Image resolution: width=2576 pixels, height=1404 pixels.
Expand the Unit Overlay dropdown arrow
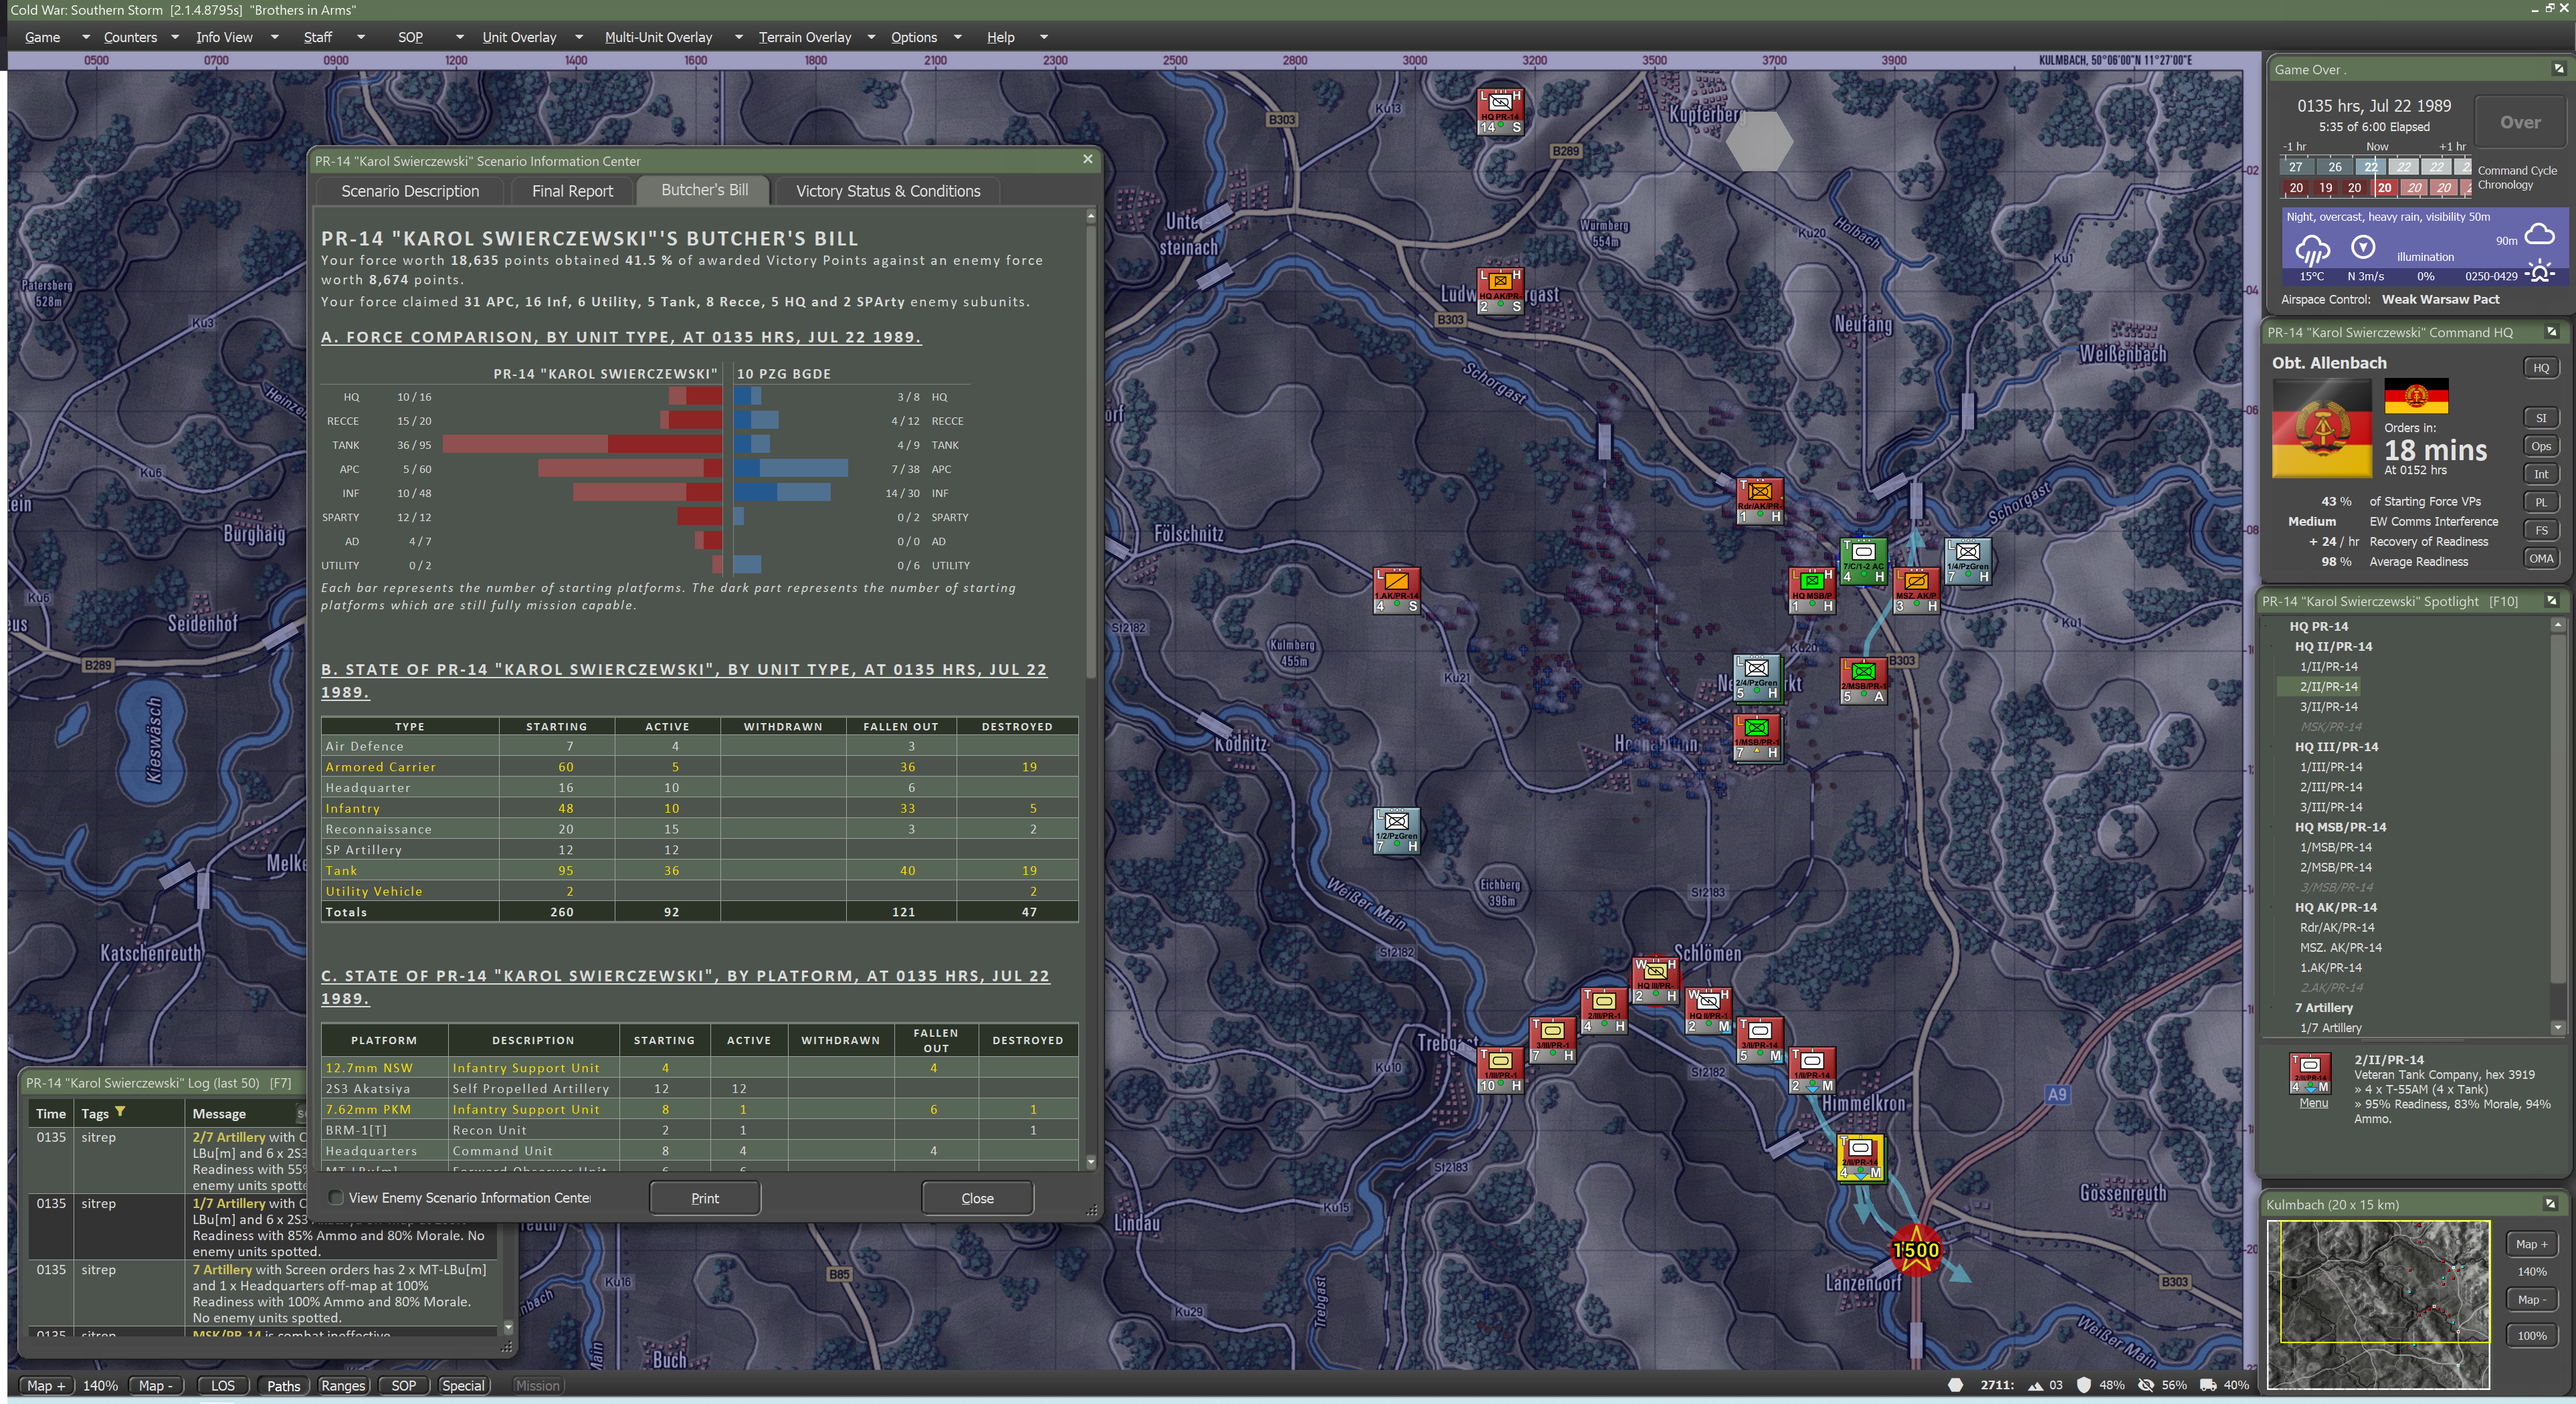pos(578,37)
